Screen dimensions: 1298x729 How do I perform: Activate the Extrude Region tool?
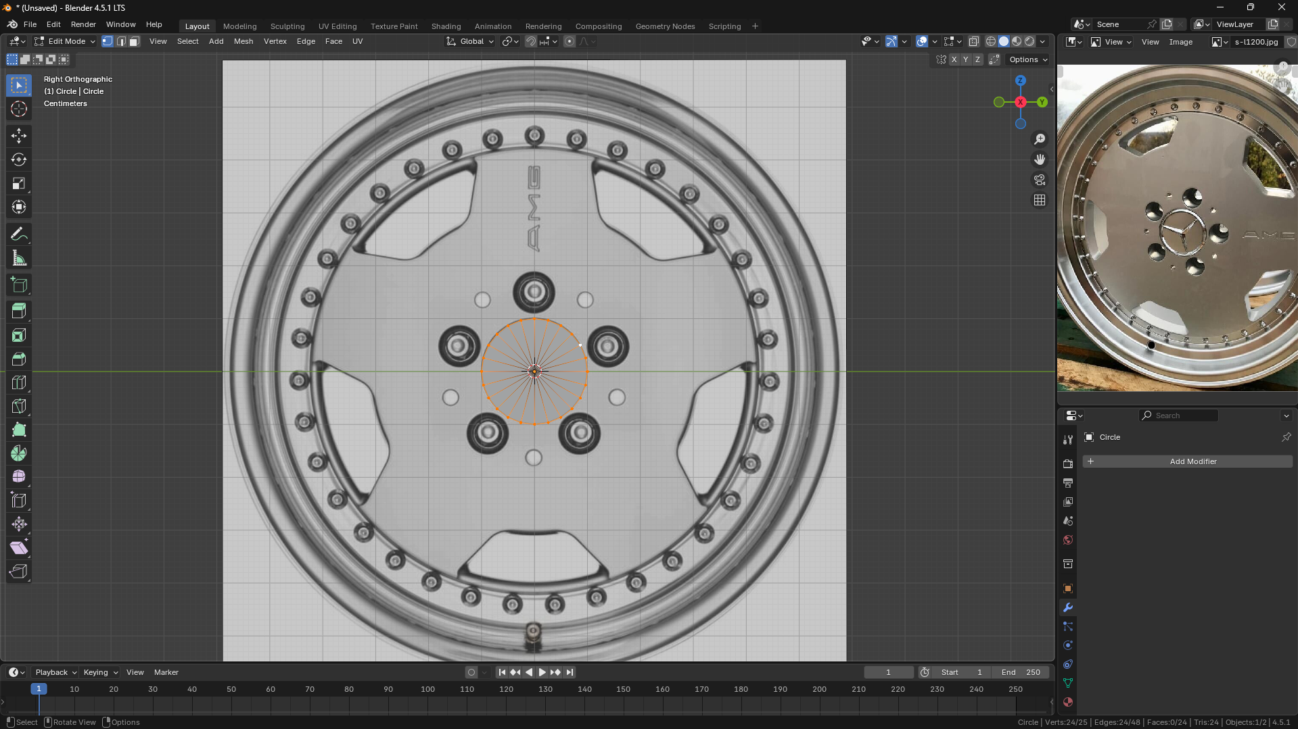[19, 311]
